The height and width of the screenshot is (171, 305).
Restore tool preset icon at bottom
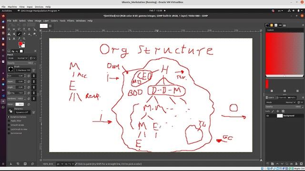coord(18,164)
